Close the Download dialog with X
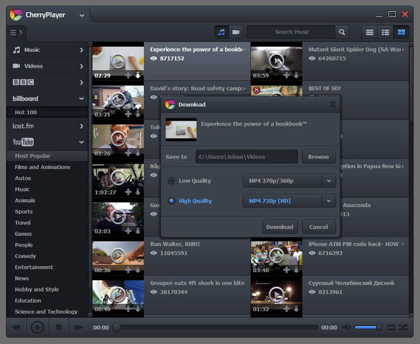This screenshot has height=344, width=420. 332,104
